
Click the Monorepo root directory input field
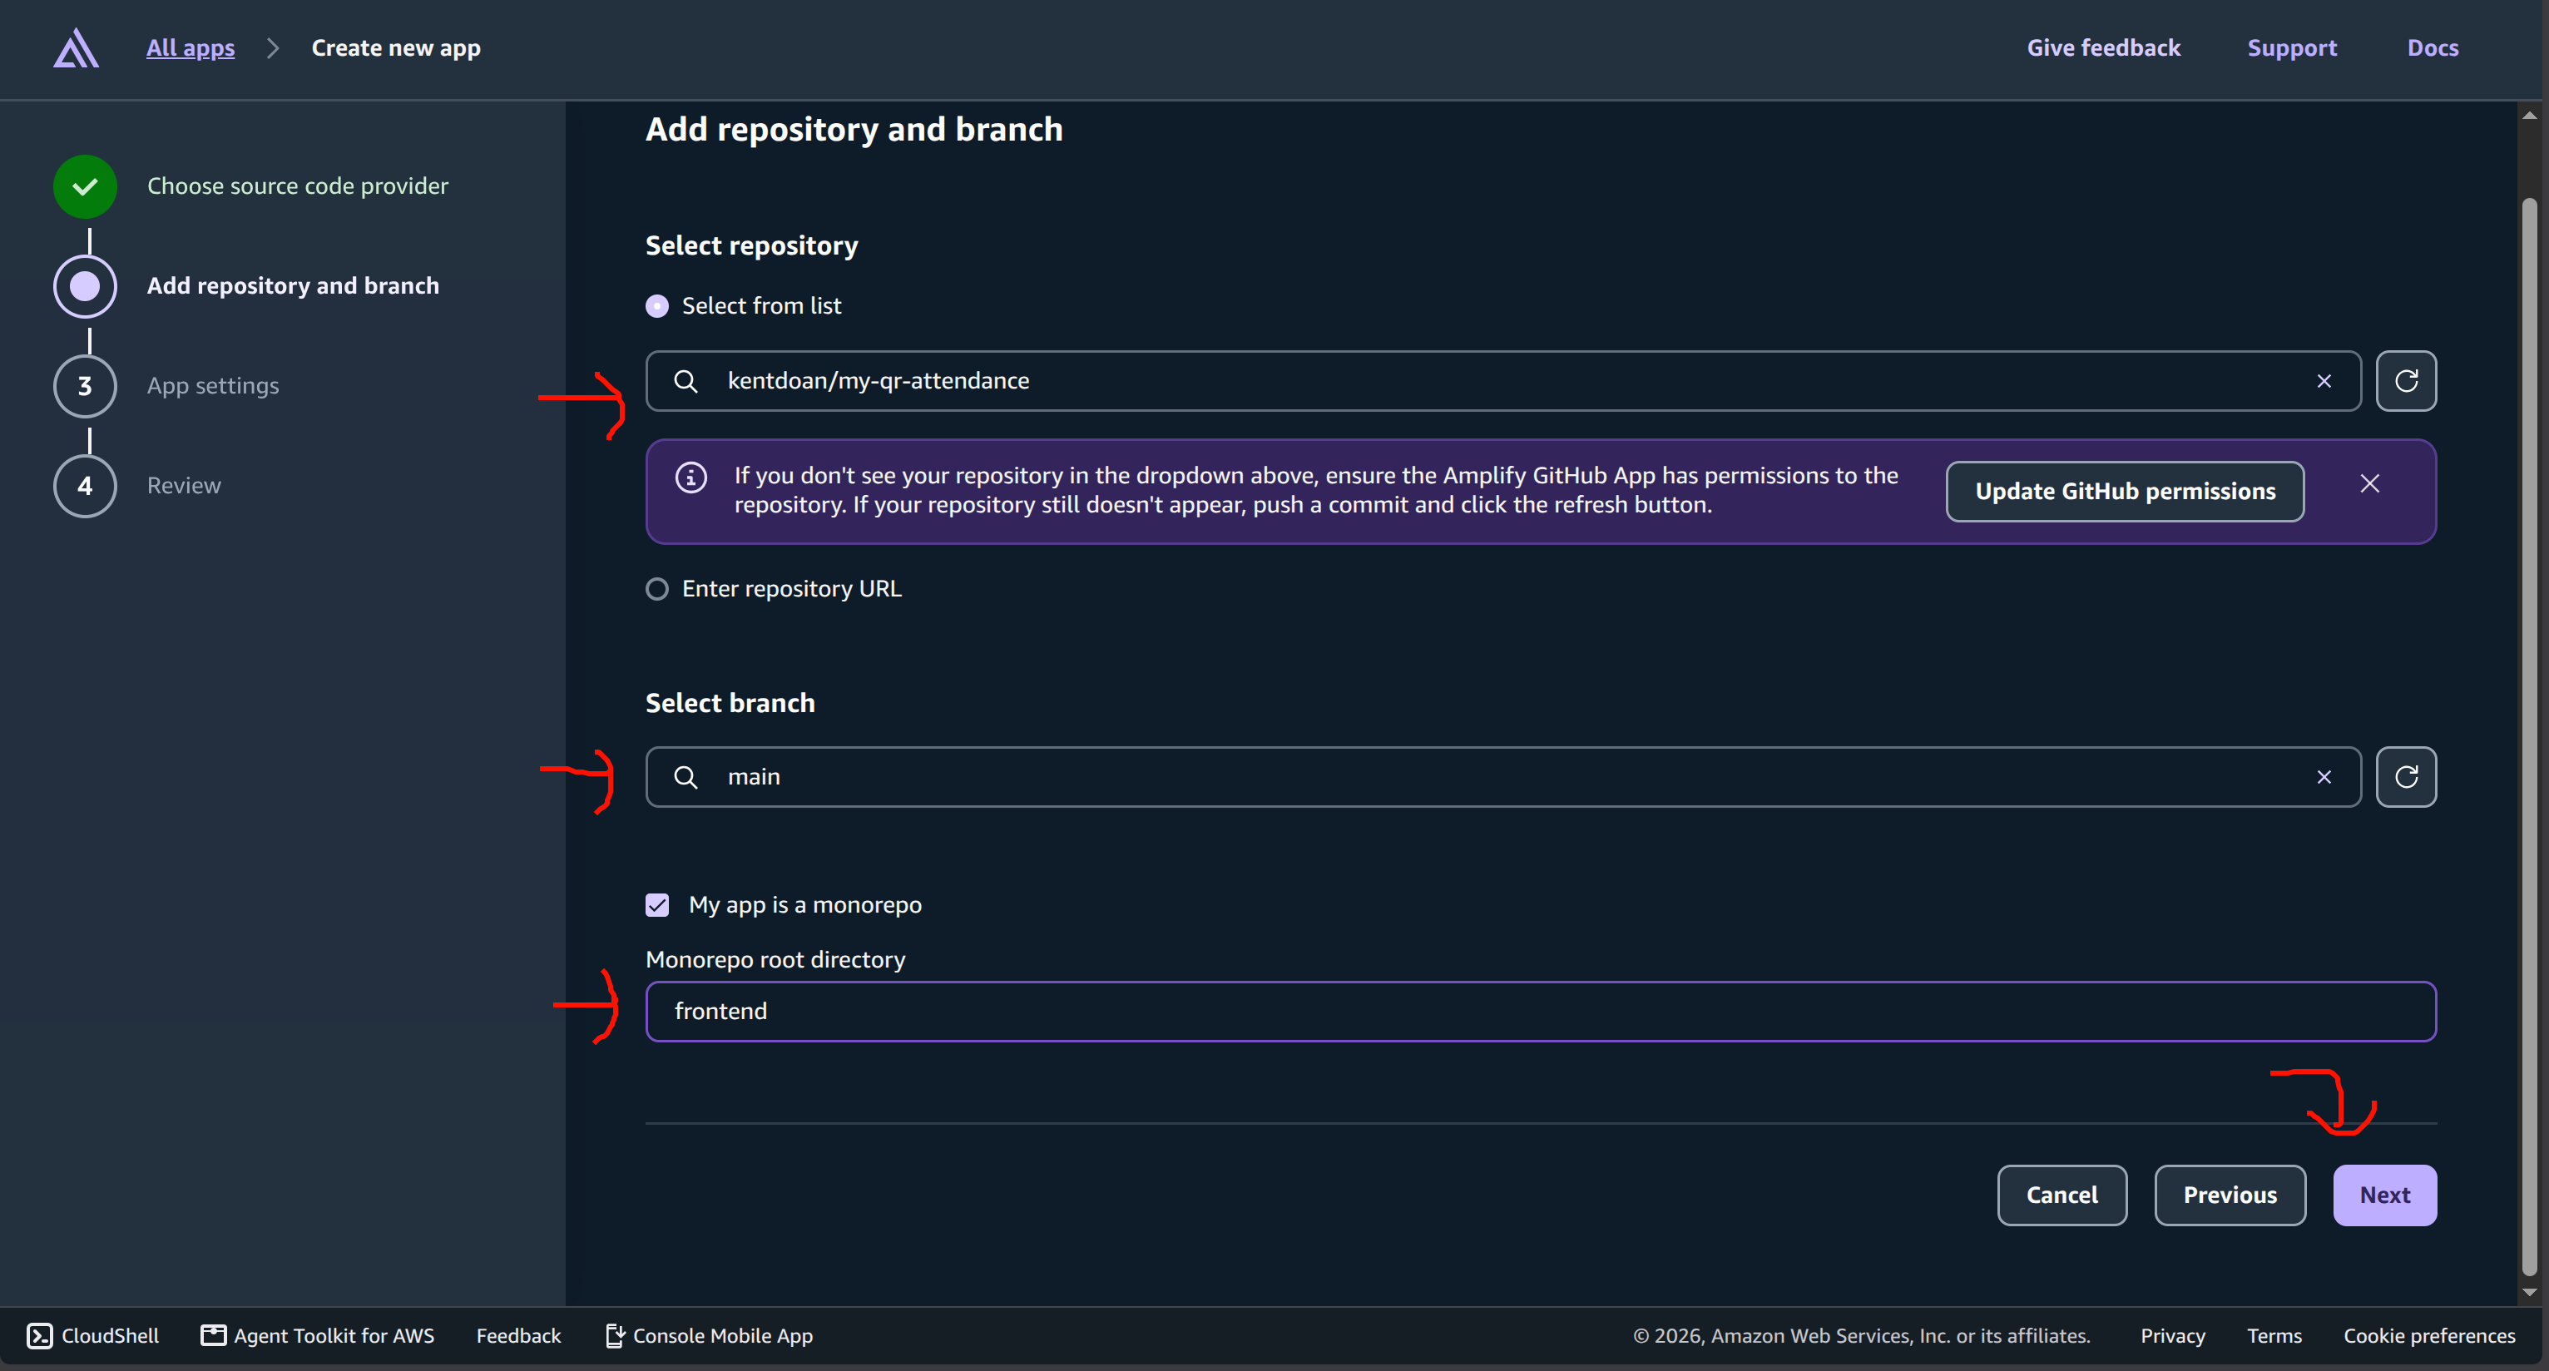point(1541,1011)
